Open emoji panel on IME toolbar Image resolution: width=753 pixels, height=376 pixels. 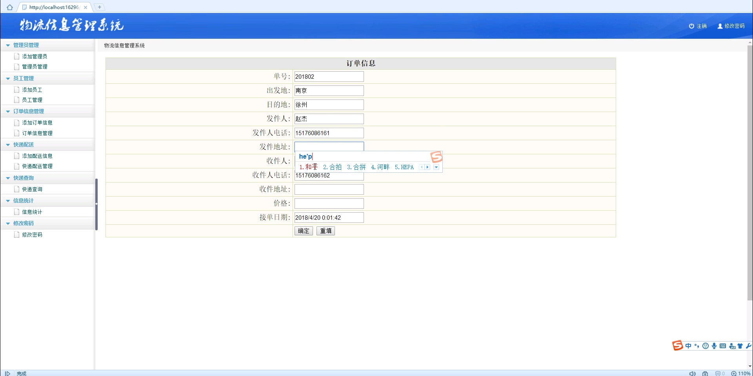pos(705,346)
